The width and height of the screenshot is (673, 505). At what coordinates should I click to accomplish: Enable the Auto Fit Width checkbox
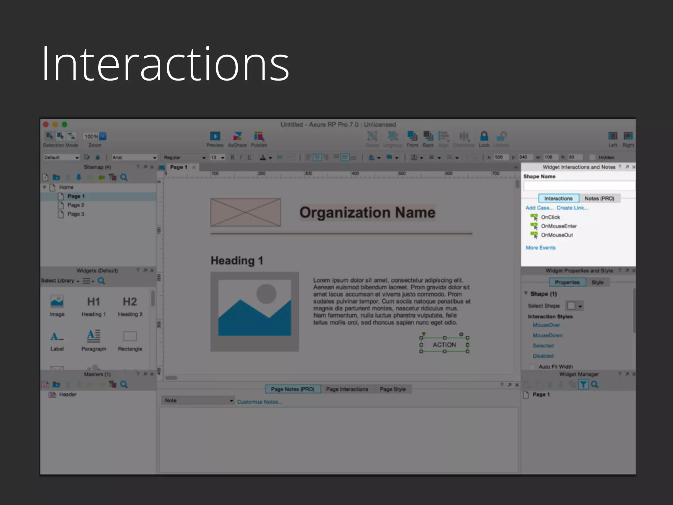(x=532, y=367)
